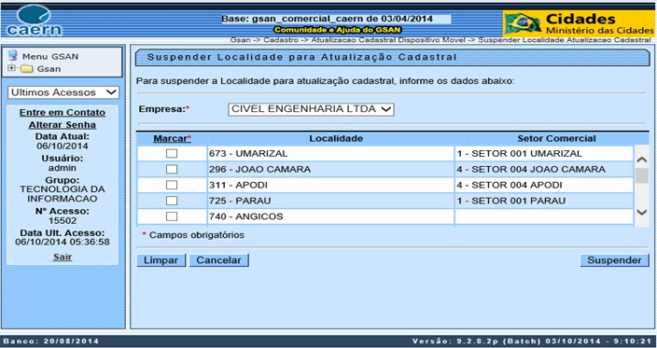Click the breadcrumb path Gsan -> Cadastro

tap(440, 40)
